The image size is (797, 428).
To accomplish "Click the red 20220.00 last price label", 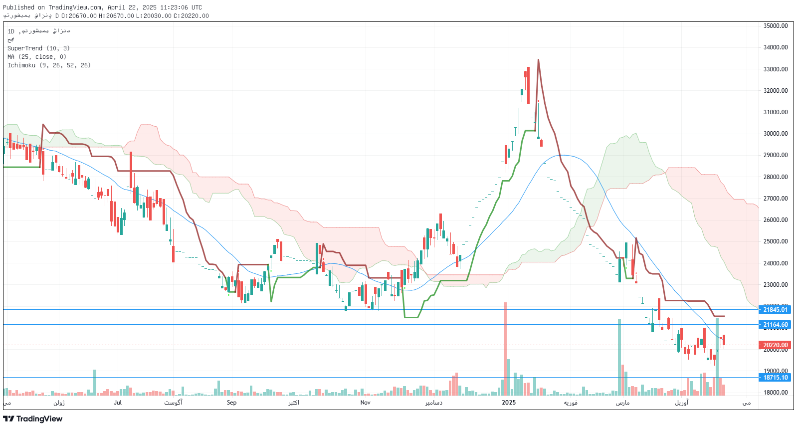I will tap(776, 345).
